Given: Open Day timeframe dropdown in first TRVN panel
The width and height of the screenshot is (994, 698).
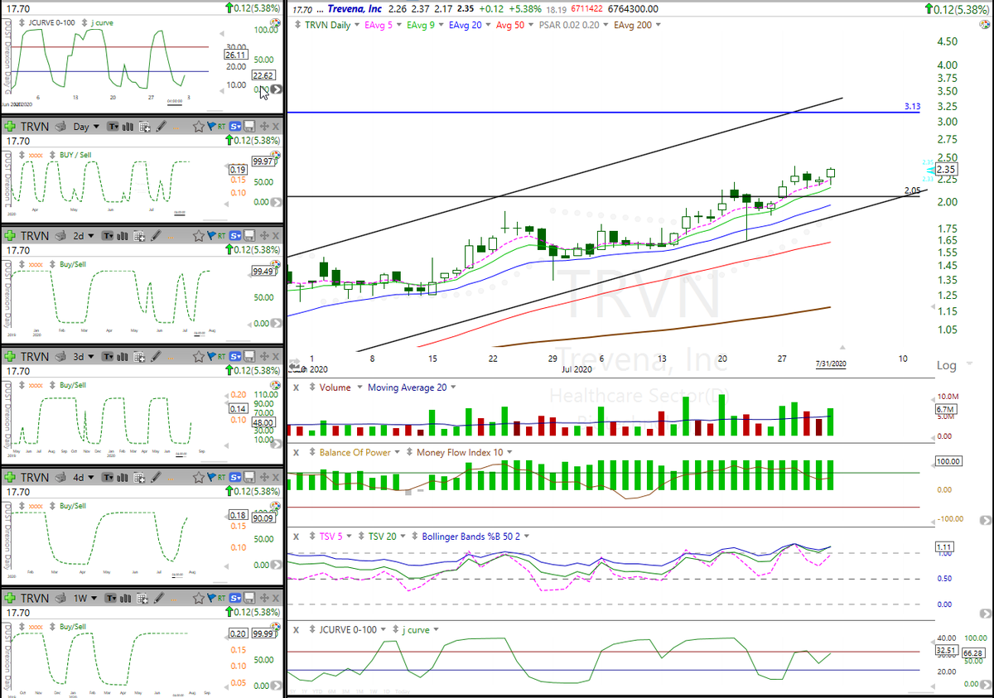Looking at the screenshot, I should pyautogui.click(x=96, y=127).
